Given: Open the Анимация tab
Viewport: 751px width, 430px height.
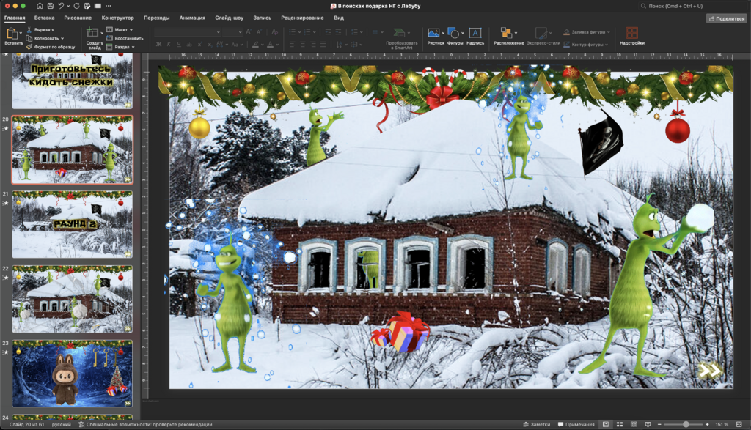Looking at the screenshot, I should coord(192,18).
